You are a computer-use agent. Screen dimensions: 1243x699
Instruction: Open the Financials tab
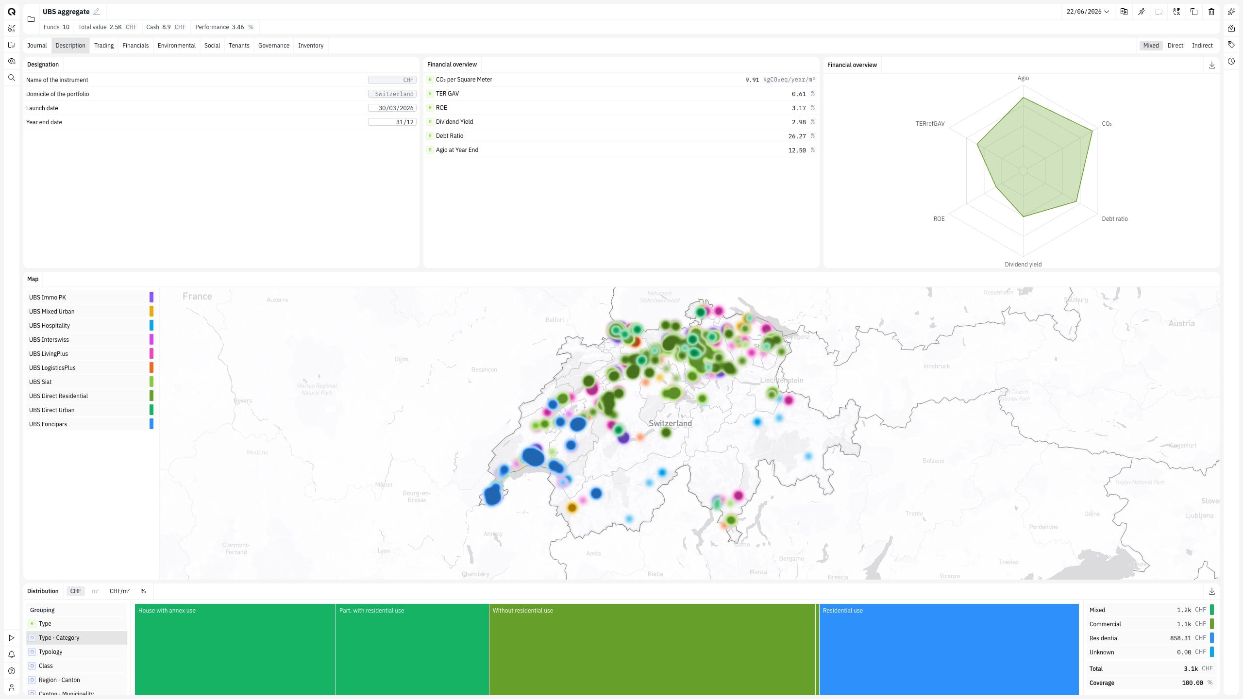pos(135,46)
